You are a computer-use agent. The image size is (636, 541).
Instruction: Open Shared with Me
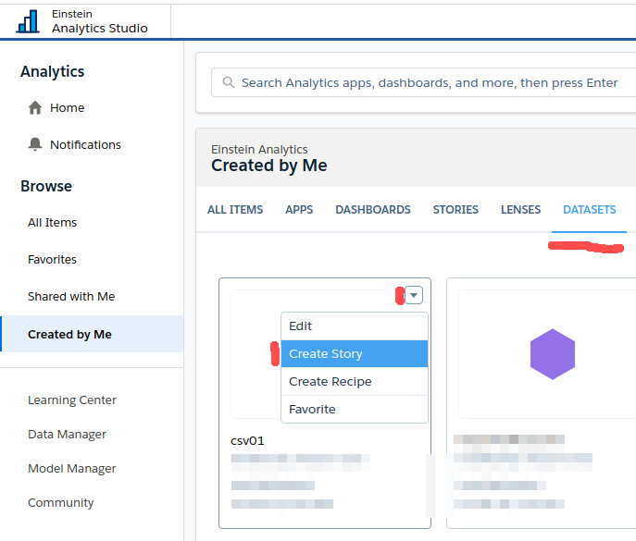(71, 297)
